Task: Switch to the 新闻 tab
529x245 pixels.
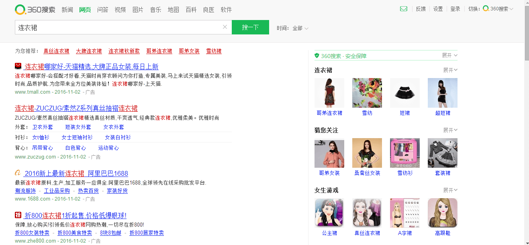Action: click(x=67, y=10)
